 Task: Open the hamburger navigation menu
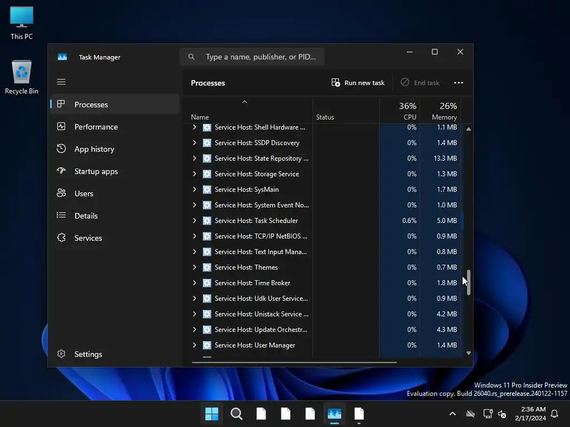[x=61, y=82]
